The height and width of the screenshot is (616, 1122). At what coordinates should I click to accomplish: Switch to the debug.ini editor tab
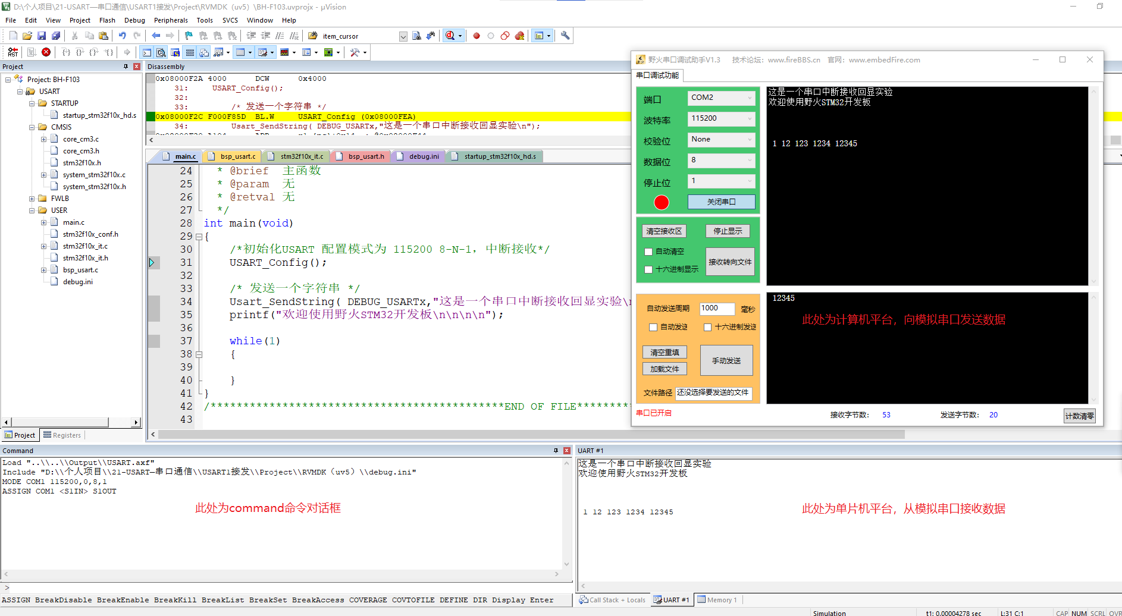point(418,156)
